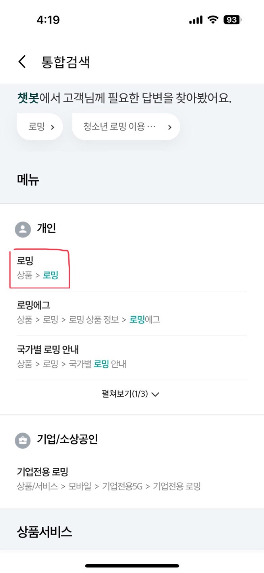Screen dimensions: 264x573
Task: Expand results with 펼쳐보기(1/3)
Action: (125, 394)
